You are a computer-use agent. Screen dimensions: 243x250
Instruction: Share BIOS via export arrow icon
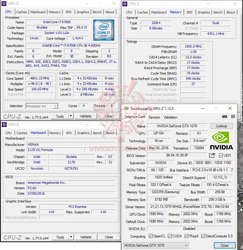click(x=212, y=155)
